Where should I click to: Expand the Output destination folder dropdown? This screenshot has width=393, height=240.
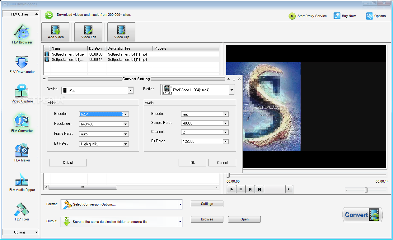point(180,222)
